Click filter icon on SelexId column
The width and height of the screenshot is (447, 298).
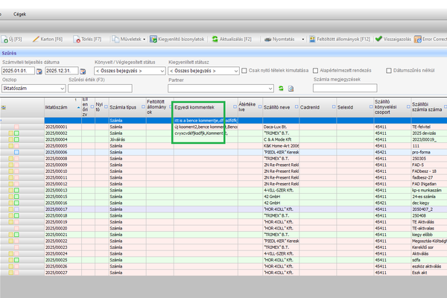point(371,107)
